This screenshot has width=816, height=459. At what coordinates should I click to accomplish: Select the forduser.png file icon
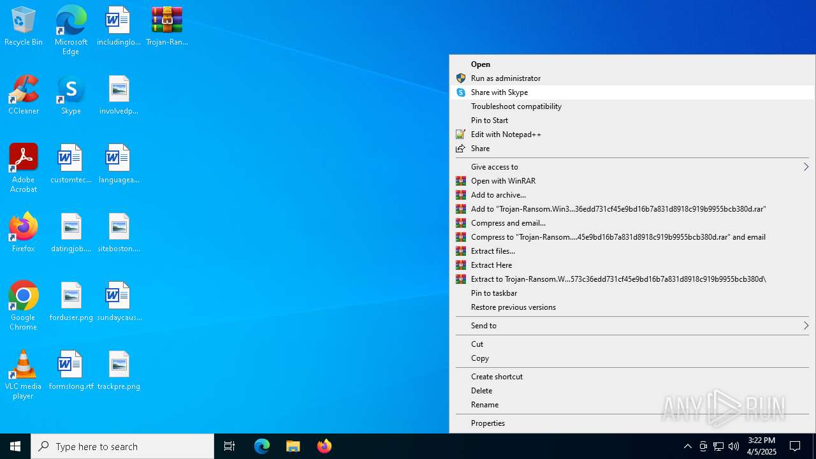point(71,302)
